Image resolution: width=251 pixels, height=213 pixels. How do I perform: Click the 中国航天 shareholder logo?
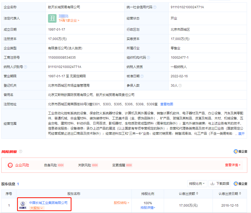click(23, 205)
